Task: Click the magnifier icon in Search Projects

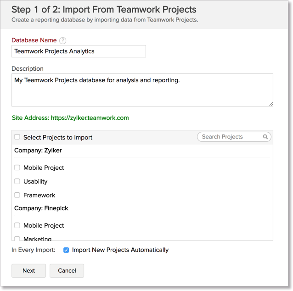Action: (x=265, y=137)
